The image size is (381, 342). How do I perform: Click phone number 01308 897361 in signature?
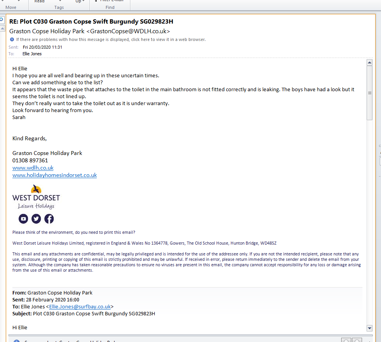(x=30, y=160)
